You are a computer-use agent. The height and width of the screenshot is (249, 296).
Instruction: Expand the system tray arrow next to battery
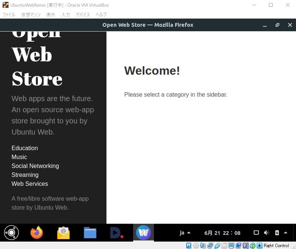(x=286, y=233)
